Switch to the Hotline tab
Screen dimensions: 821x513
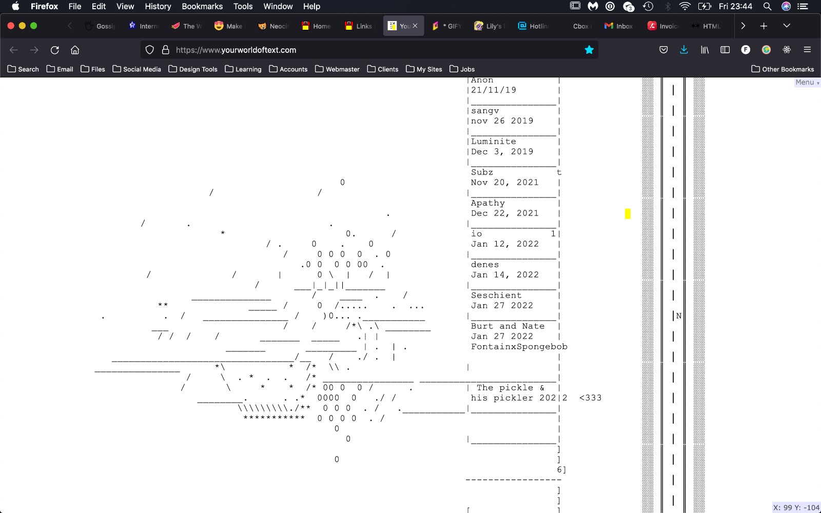click(x=534, y=26)
